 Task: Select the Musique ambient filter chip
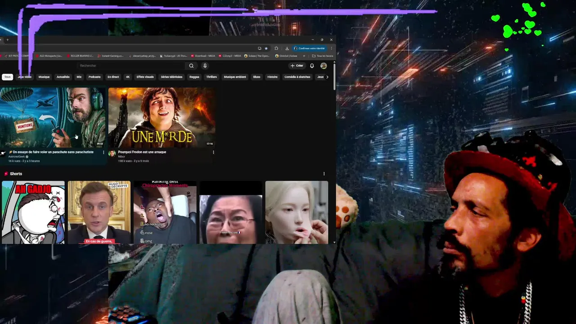pos(235,77)
